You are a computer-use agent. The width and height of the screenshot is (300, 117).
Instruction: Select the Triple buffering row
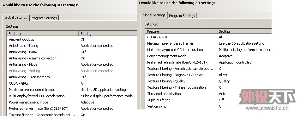coord(208,100)
